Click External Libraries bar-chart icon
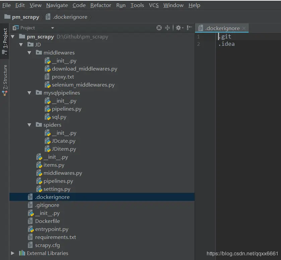This screenshot has width=281, height=260. [x=22, y=253]
